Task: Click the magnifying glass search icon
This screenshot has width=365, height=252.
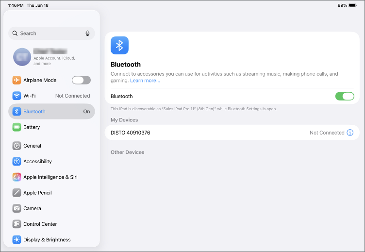Action: tap(15, 34)
